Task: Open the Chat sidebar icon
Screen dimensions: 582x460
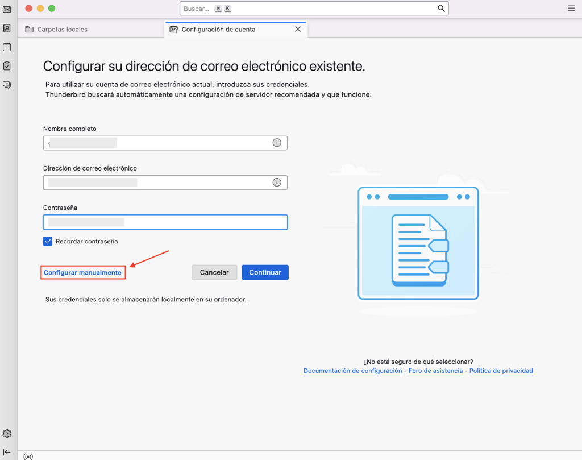Action: point(7,85)
